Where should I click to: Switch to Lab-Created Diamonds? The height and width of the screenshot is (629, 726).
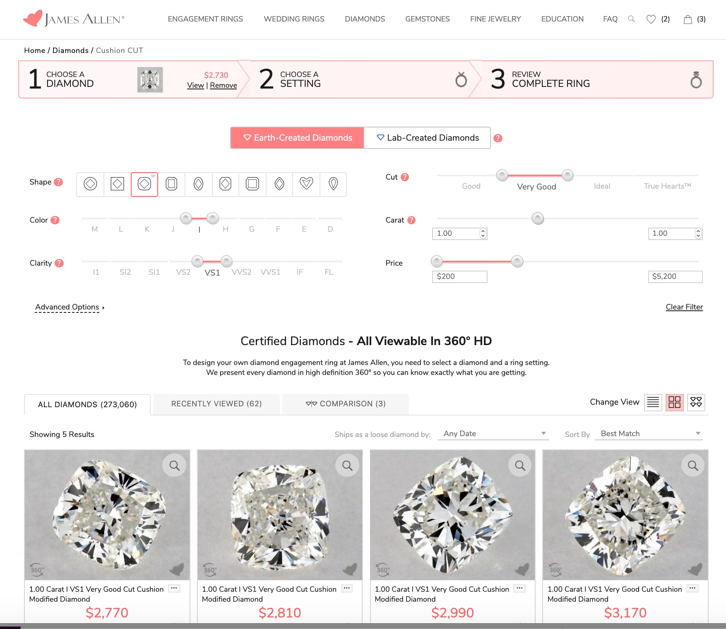click(x=427, y=138)
